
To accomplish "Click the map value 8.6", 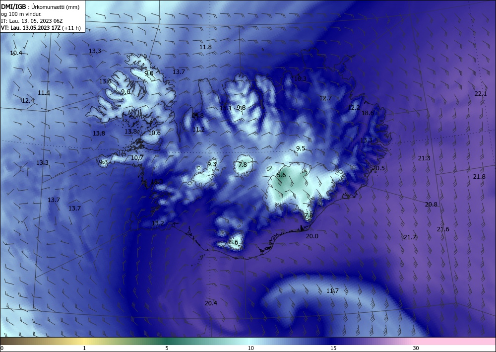I will (x=234, y=242).
